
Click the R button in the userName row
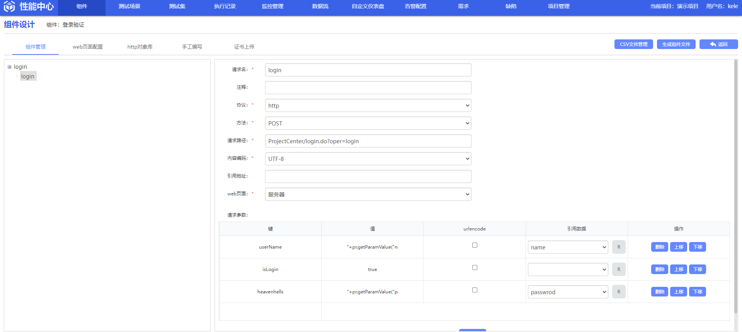618,247
